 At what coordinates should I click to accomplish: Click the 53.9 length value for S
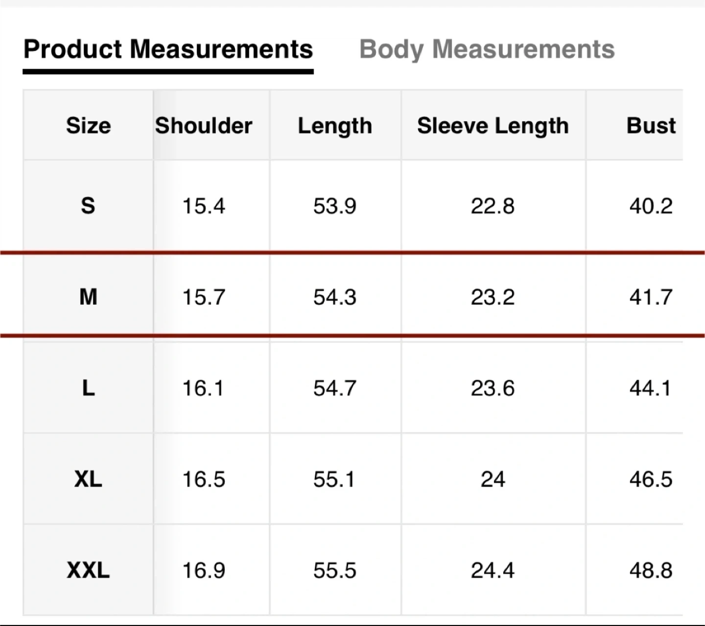pos(335,206)
